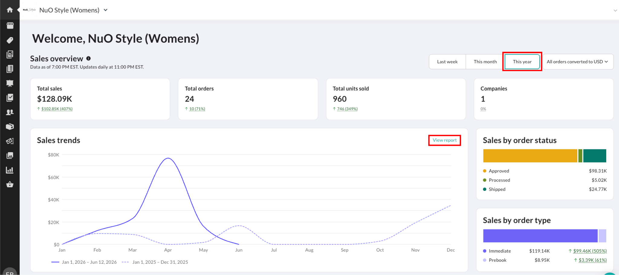Click the 2026 date range chart legend
619x275 pixels.
[x=84, y=262]
